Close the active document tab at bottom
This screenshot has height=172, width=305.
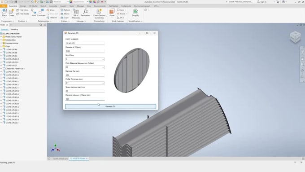tap(87, 159)
